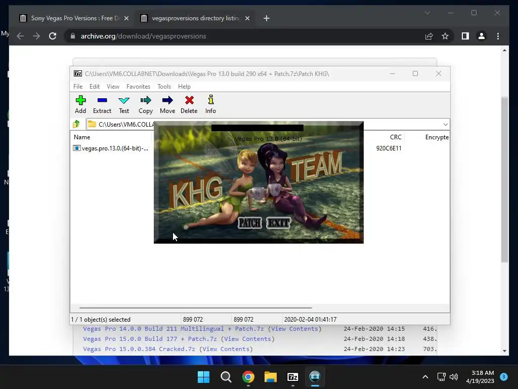This screenshot has height=389, width=518.
Task: Click the Chrome share page icon
Action: click(x=429, y=36)
